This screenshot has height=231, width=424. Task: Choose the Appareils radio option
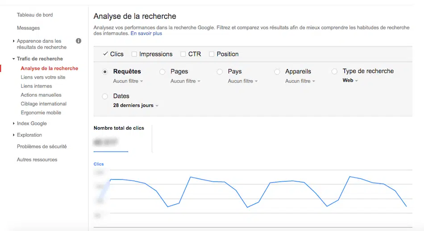277,72
